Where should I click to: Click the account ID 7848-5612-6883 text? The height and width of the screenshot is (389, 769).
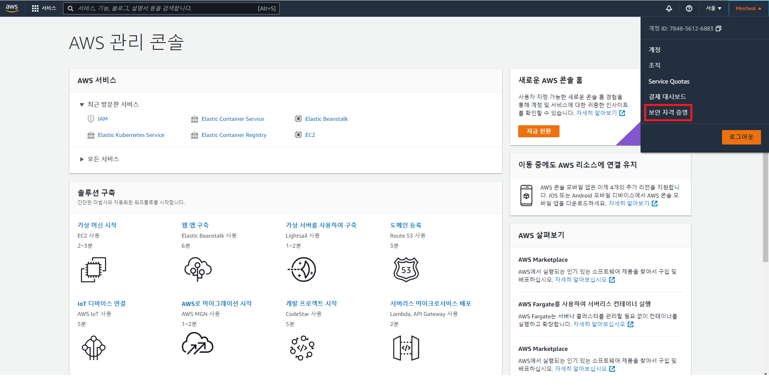coord(691,29)
